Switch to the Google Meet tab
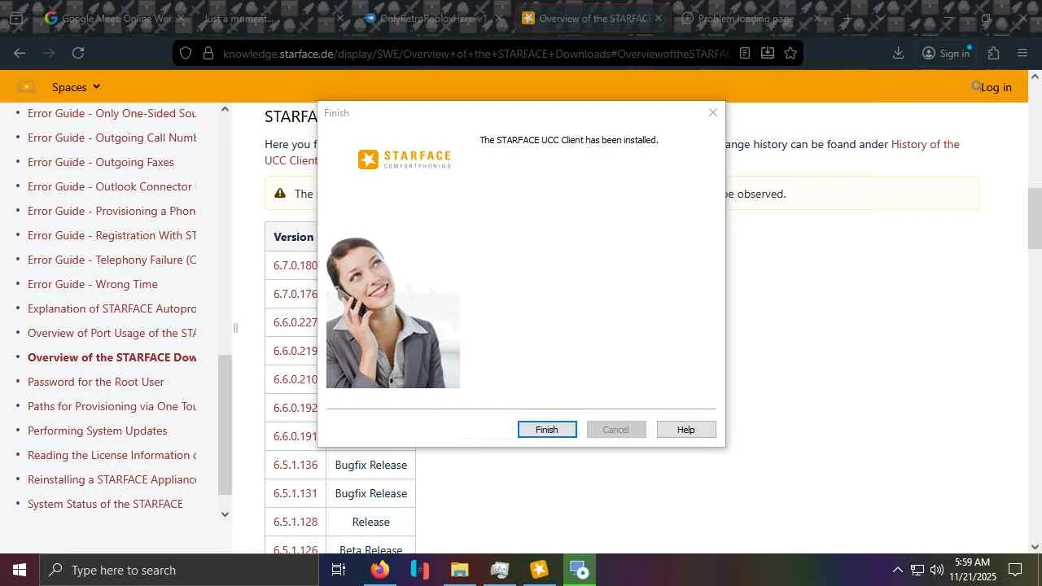 point(115,18)
